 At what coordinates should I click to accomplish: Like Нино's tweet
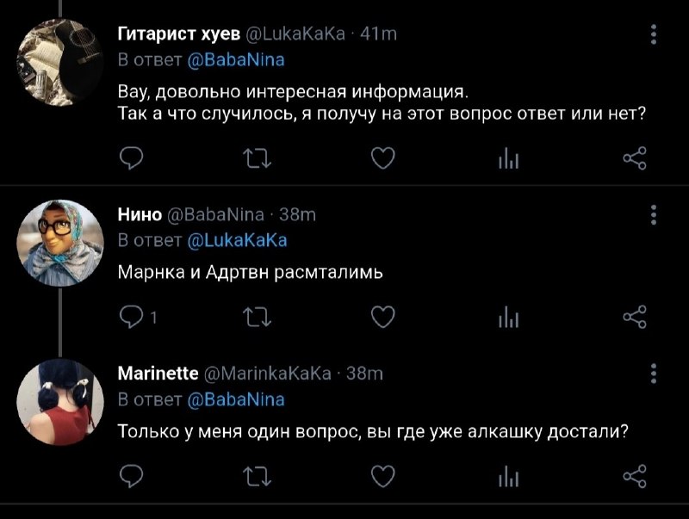coord(383,317)
